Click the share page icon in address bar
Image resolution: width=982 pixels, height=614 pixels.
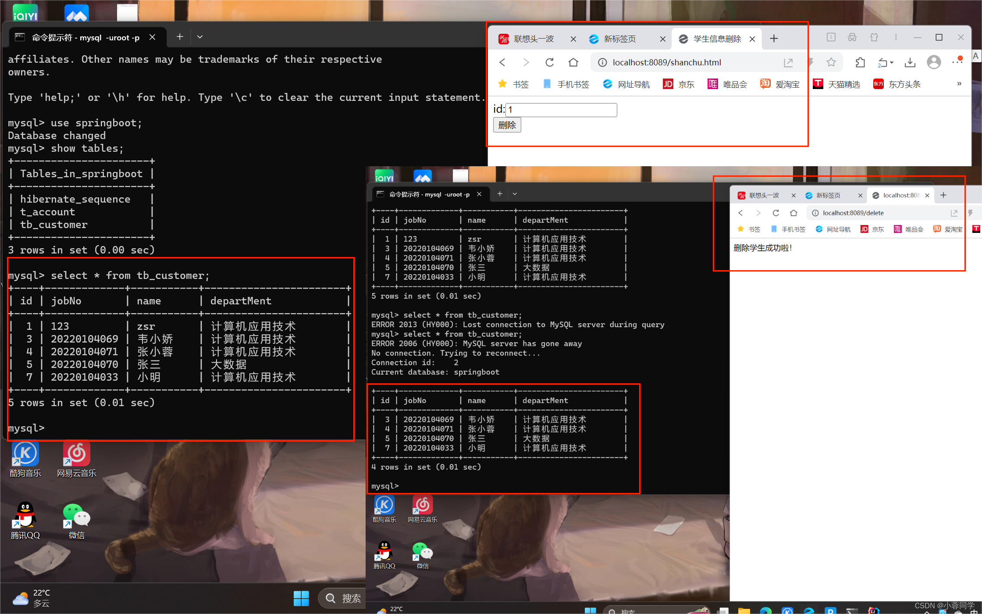pos(788,62)
